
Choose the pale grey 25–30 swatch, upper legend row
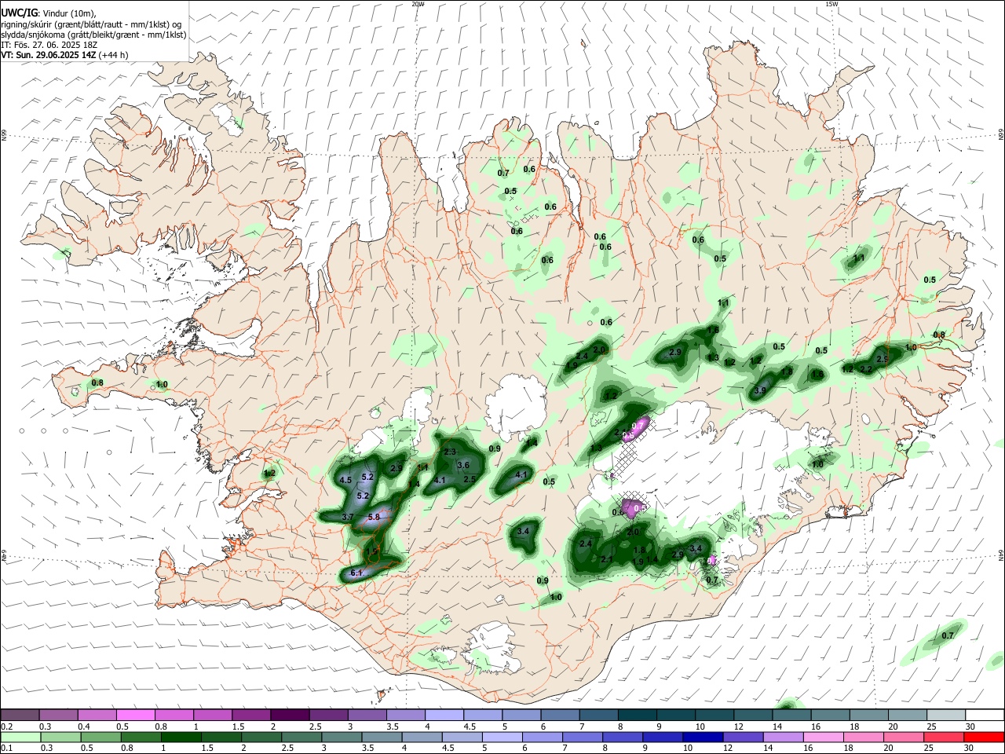coord(946,716)
